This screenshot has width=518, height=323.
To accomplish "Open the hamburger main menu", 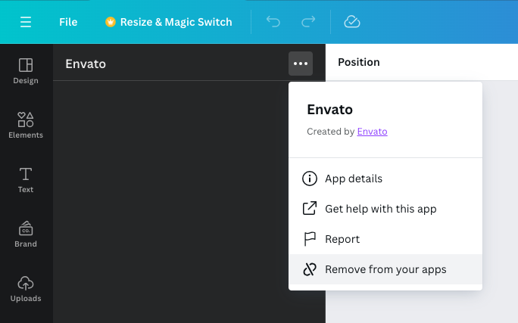I will tap(26, 22).
